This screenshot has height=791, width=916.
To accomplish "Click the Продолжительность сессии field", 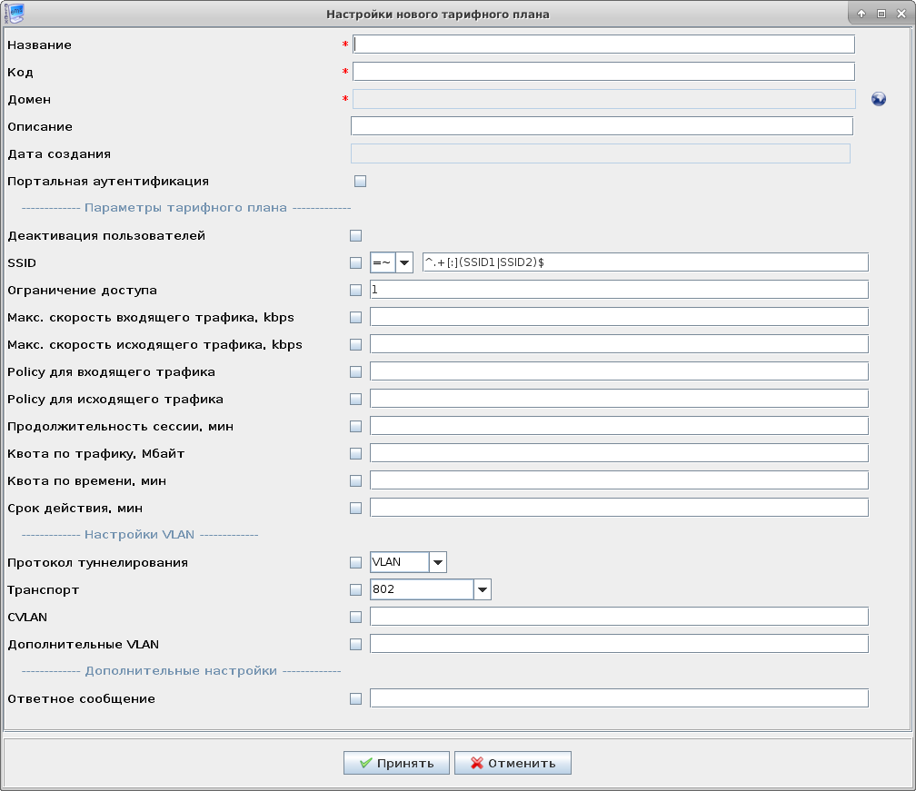I will click(619, 426).
